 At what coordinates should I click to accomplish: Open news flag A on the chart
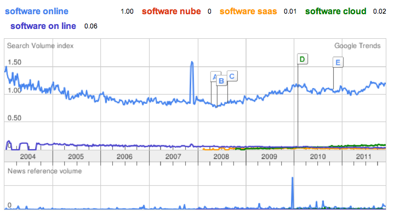pyautogui.click(x=214, y=77)
